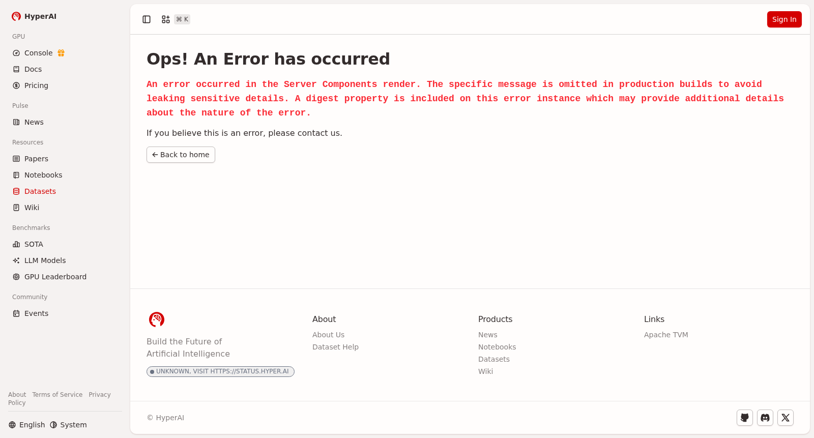Open News link under Products
This screenshot has width=814, height=438.
point(487,335)
